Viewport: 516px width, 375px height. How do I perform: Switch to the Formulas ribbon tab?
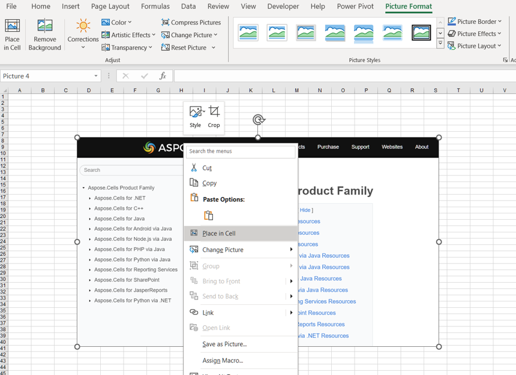point(155,7)
